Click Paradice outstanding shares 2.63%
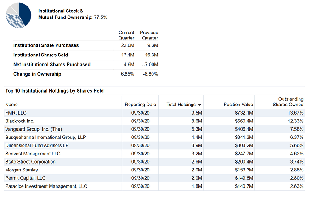 coord(297,186)
